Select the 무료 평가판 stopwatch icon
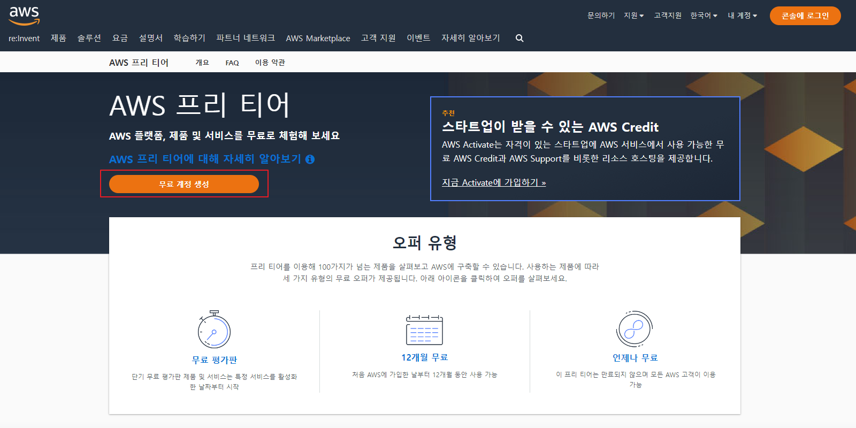The width and height of the screenshot is (856, 428). pos(214,329)
